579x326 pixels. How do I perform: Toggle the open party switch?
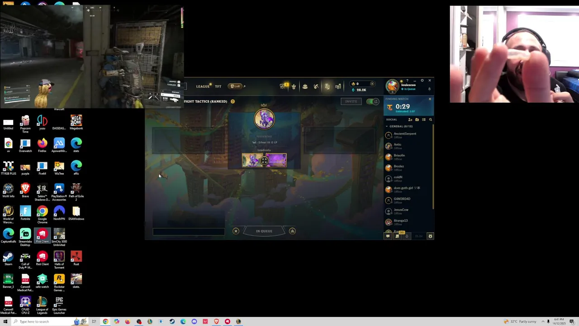coord(373,101)
